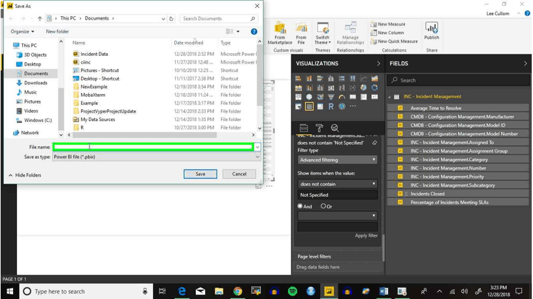Open Word from the taskbar
Viewport: 533px width, 299px height.
(x=384, y=291)
